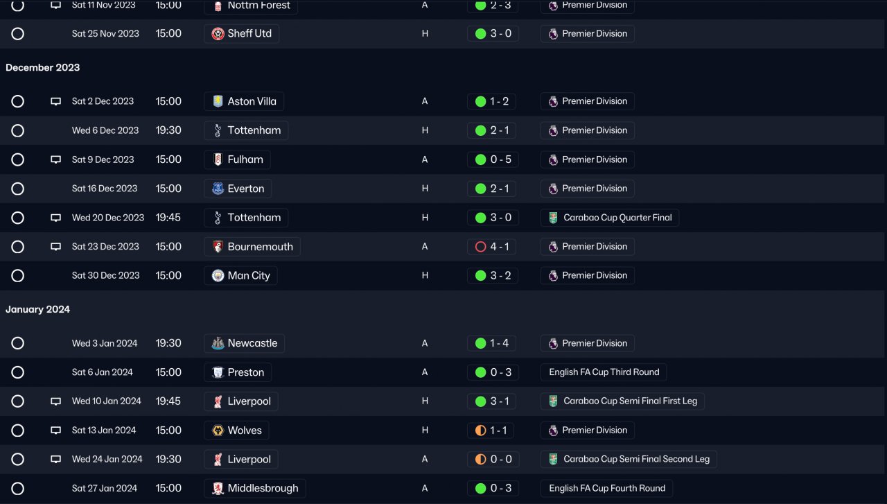Click the Bournemouth club crest

point(218,247)
